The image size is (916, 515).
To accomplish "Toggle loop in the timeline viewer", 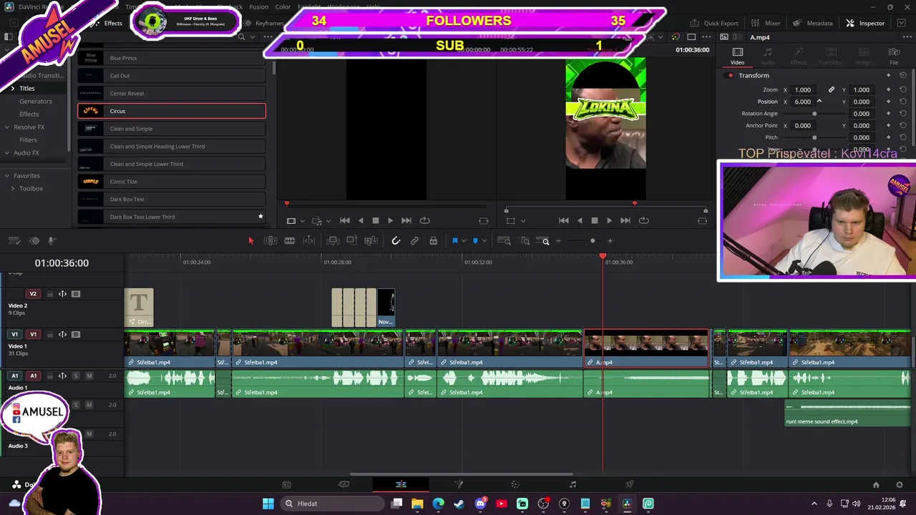I will (643, 221).
